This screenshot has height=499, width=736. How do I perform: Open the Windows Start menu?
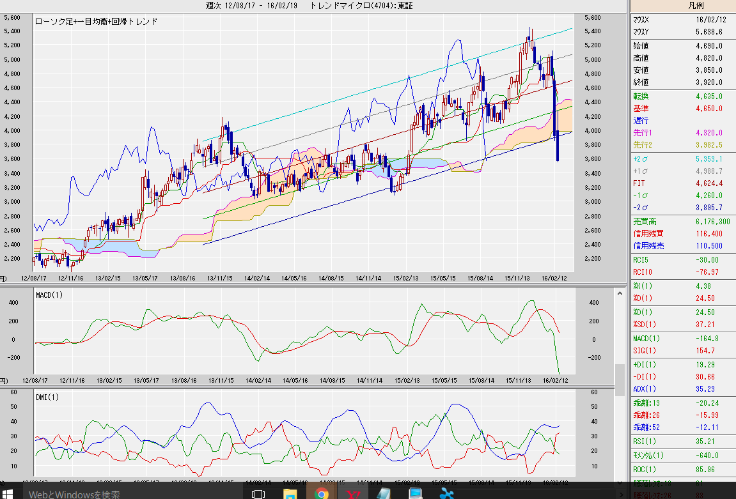coord(12,494)
